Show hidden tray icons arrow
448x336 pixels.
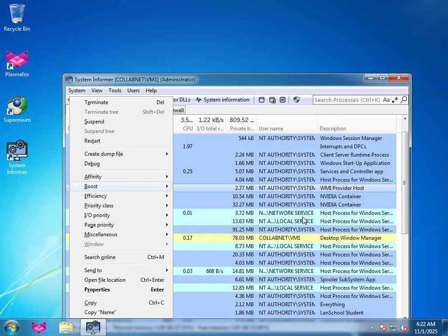(372, 328)
